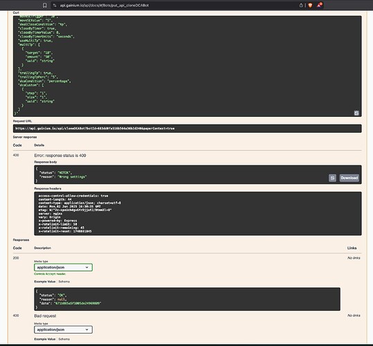Focus the browser address bar URL
The width and height of the screenshot is (373, 346).
coord(104,6)
